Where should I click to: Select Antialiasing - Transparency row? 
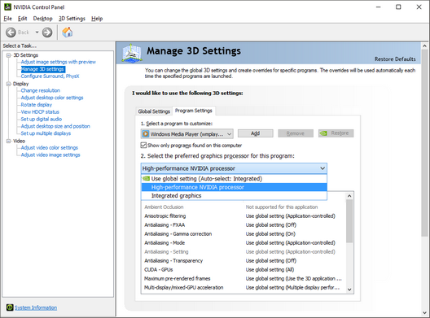(x=243, y=260)
